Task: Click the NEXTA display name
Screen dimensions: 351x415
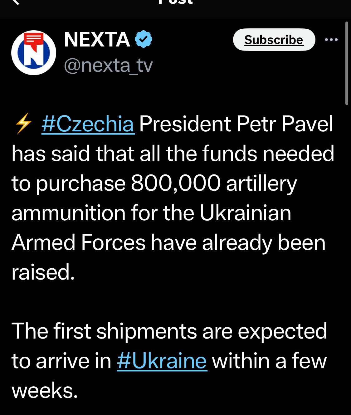Action: point(97,40)
